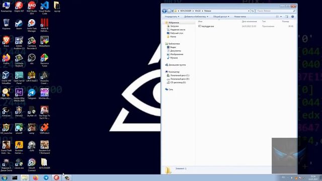This screenshot has height=181, width=322.
Task: Select the Mafia III desktop shortcut
Action: tap(45, 25)
